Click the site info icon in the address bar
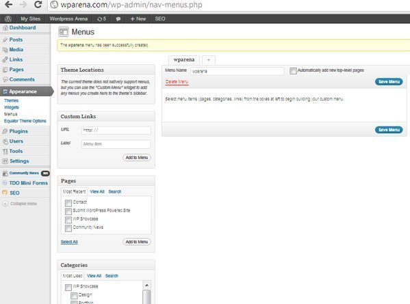Viewport: 410px width, 304px height. coord(54,4)
